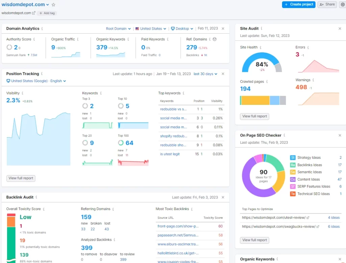Show info icon beside On Page SEO Checker
Image resolution: width=346 pixels, height=263 pixels.
click(284, 135)
